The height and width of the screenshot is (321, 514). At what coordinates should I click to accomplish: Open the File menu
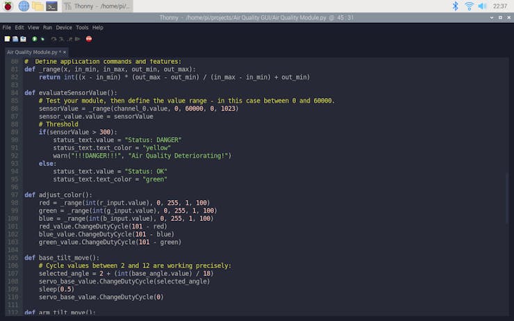click(6, 28)
